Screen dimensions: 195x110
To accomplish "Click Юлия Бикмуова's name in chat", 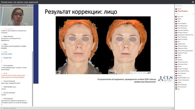I will 8,99.
